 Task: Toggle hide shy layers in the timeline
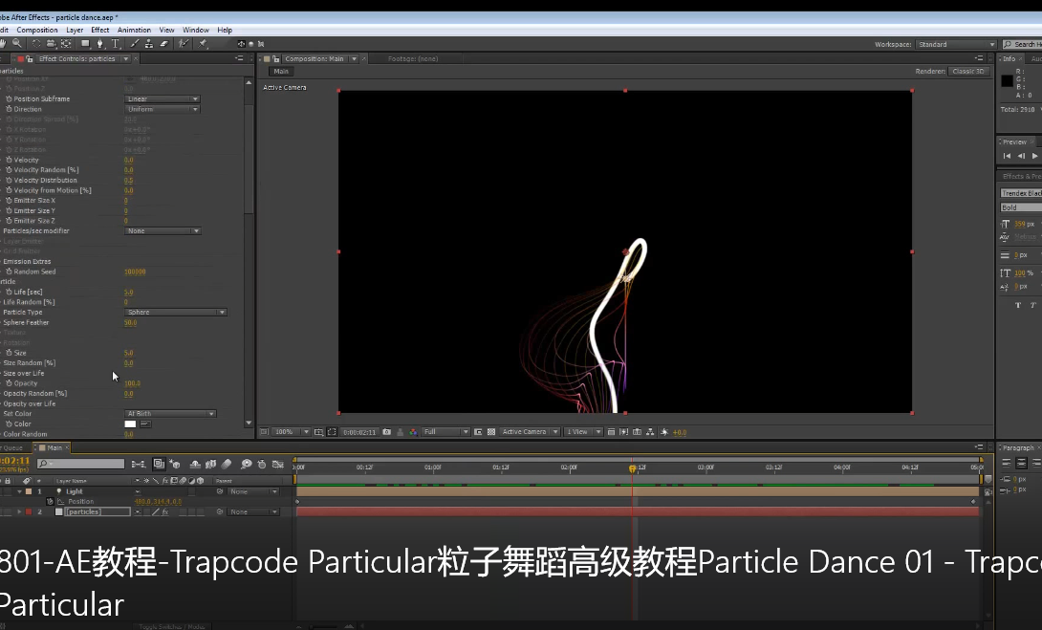tap(195, 464)
